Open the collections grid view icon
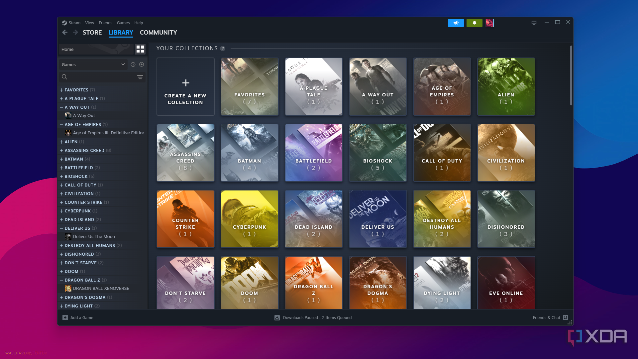Viewport: 638px width, 359px height. pyautogui.click(x=140, y=49)
